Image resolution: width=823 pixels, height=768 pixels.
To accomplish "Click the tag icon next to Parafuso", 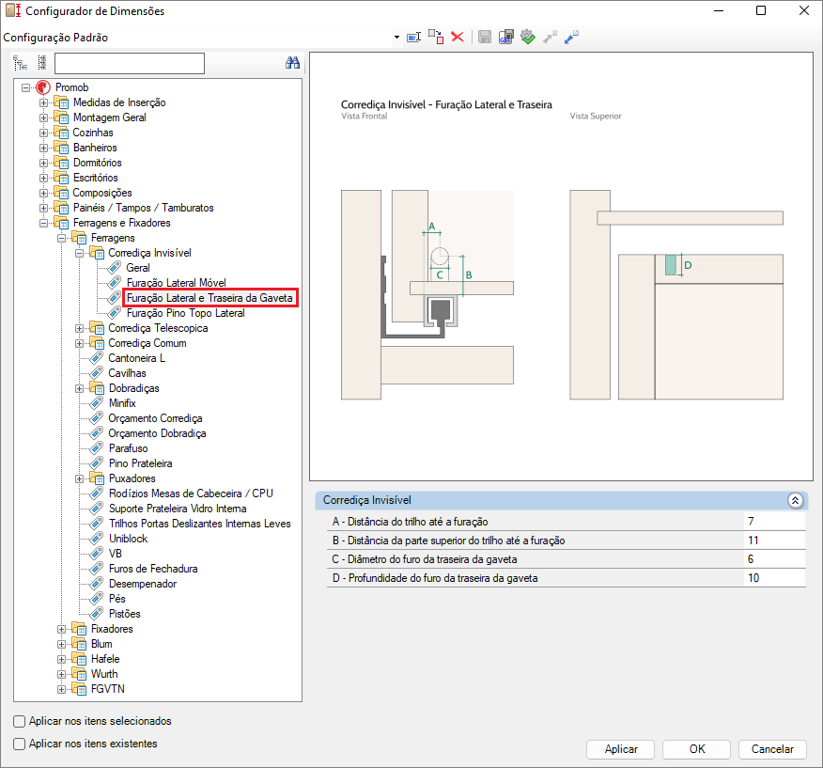I will (96, 448).
